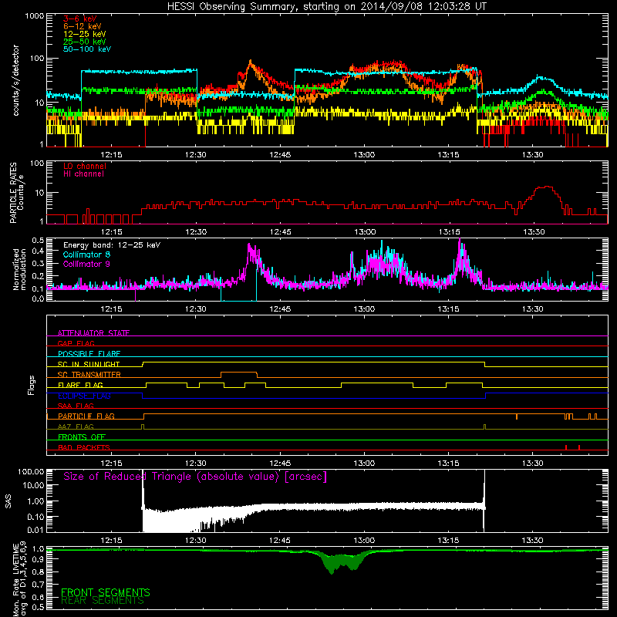The height and width of the screenshot is (617, 617).
Task: Select the 3-6 keV legend label
Action: tap(80, 19)
